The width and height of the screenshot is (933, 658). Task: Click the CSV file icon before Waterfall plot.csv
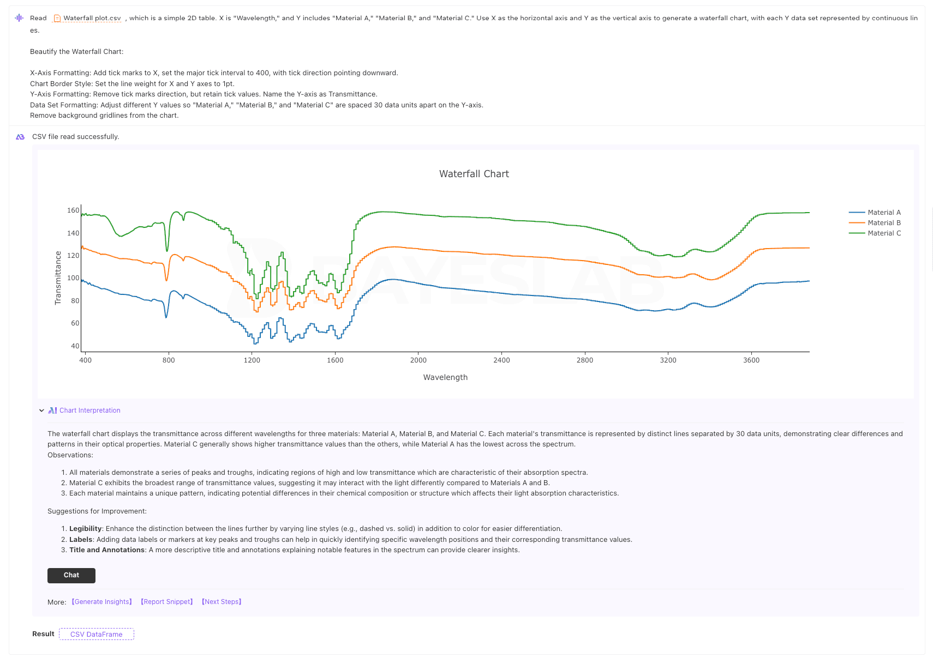(x=57, y=18)
